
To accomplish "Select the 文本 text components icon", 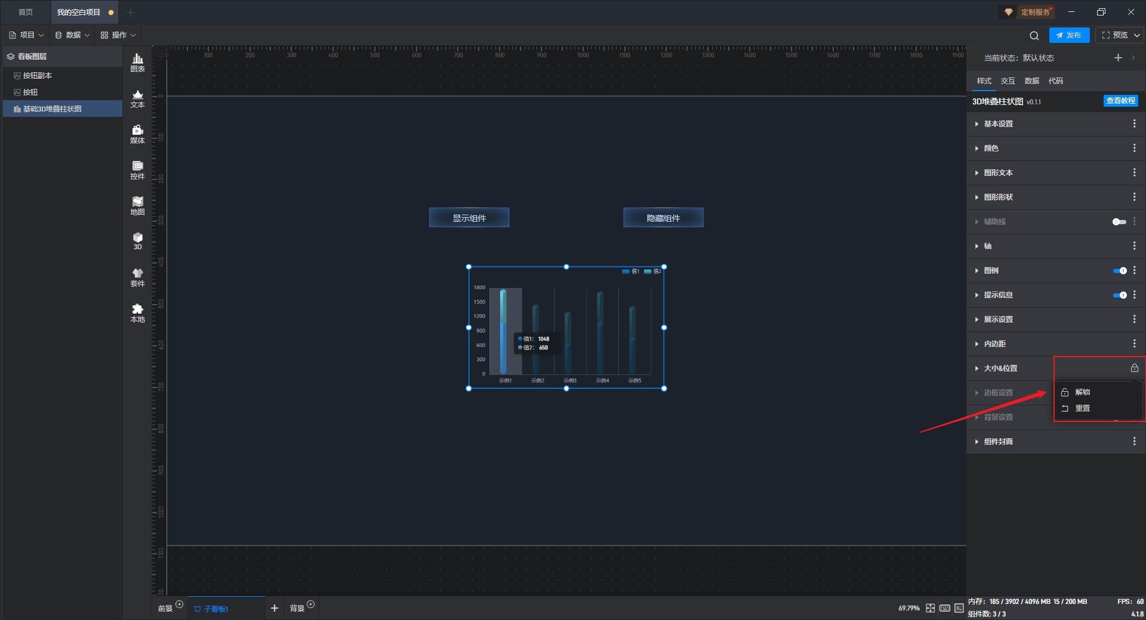I will [x=137, y=98].
